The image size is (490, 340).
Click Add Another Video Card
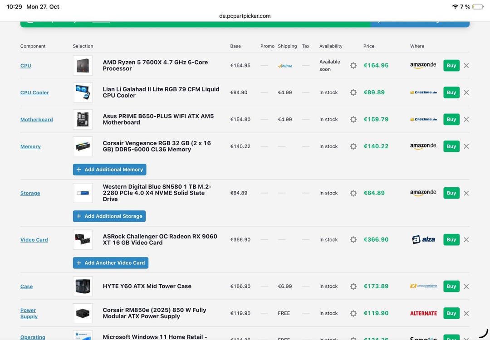point(110,263)
